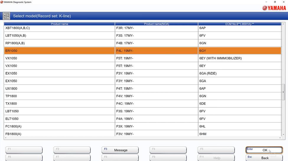
Task: Click the disabled F9 function button
Action: click(168, 158)
